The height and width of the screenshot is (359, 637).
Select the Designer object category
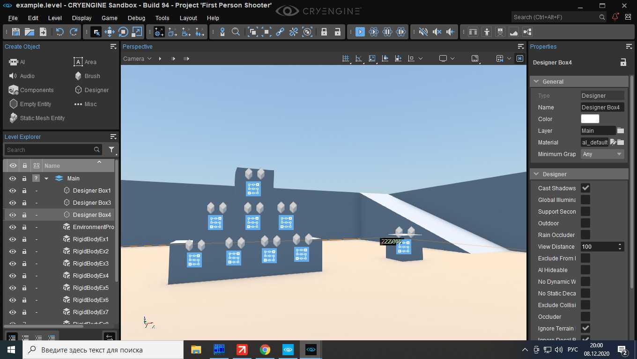click(x=91, y=90)
